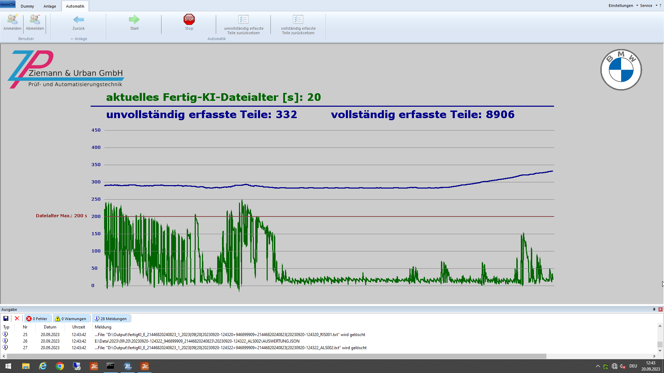Click the Dateialter Max.: 200 s label
664x373 pixels.
pos(62,216)
